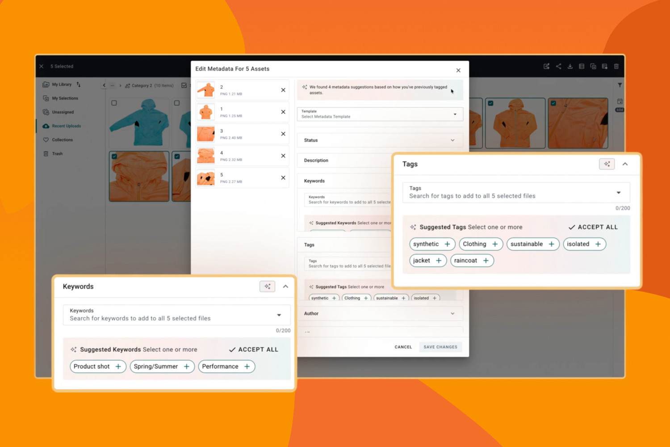670x447 pixels.
Task: Remove asset 4 from the edit list
Action: [x=283, y=156]
